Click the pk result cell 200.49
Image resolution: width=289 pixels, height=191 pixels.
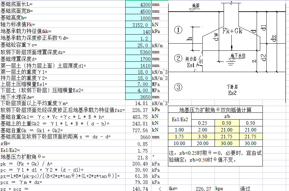coord(138,164)
